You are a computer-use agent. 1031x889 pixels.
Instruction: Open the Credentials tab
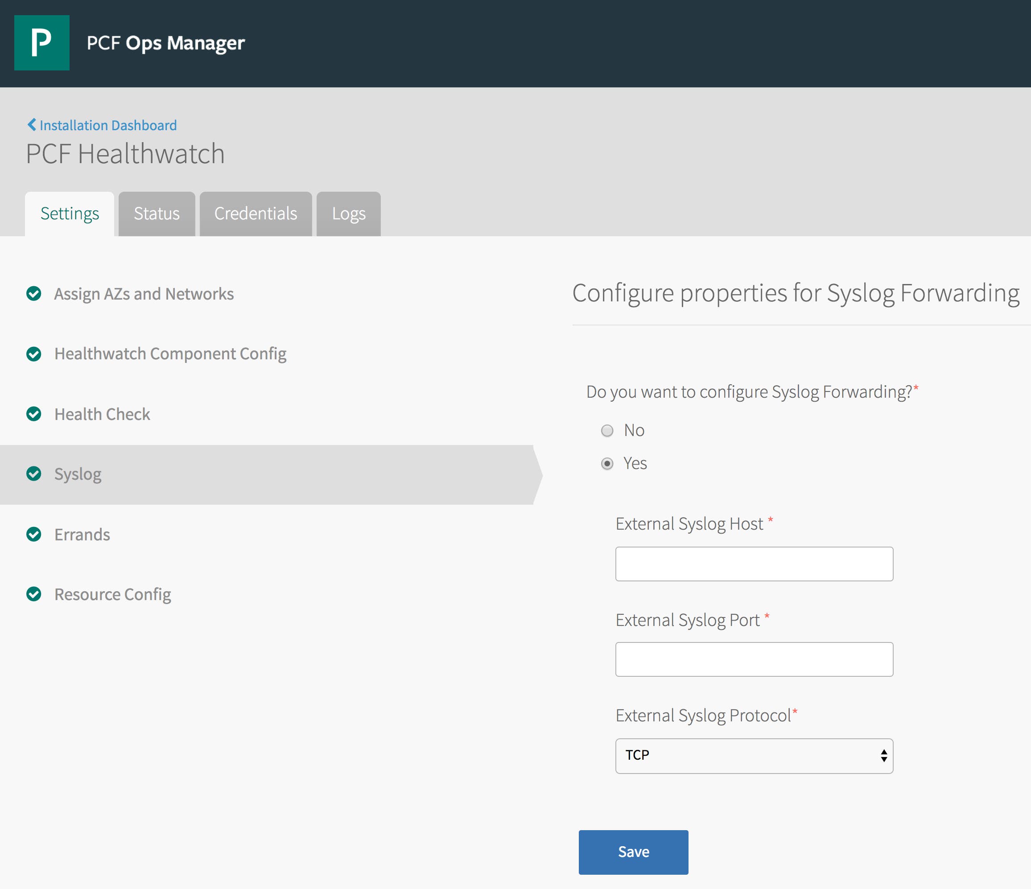pos(255,214)
